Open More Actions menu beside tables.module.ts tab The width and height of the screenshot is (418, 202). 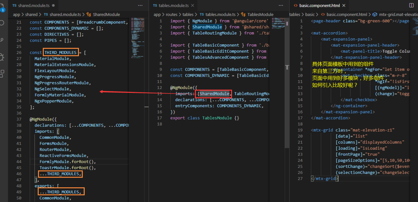[281, 5]
